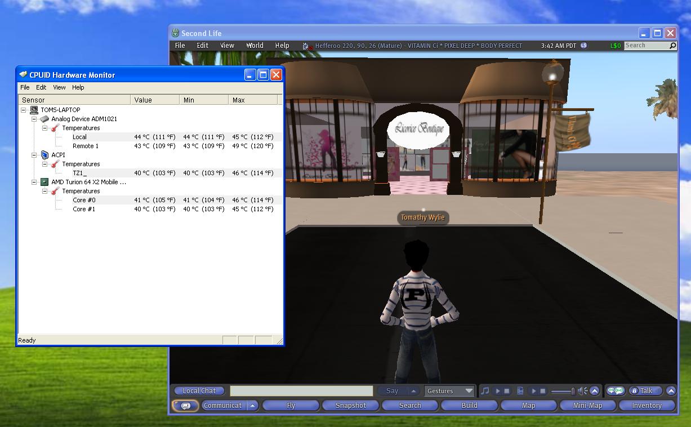The image size is (691, 427).
Task: Click thermometer icon under AMD Turion
Action: (x=55, y=191)
